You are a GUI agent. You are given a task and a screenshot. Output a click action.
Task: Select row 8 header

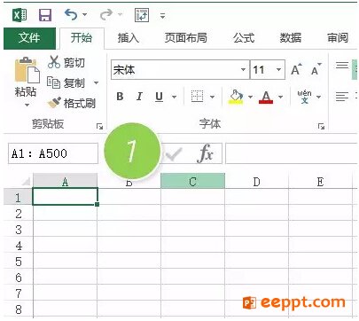(x=18, y=309)
